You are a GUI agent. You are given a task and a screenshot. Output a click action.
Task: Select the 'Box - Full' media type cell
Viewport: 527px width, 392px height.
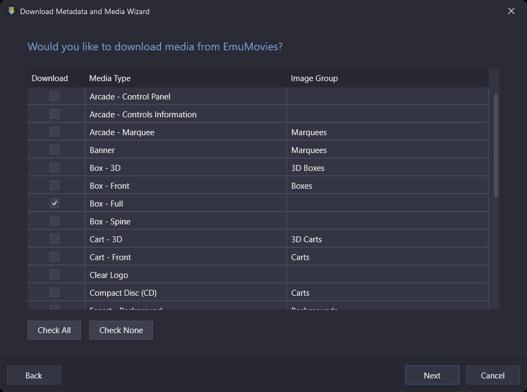(x=186, y=203)
